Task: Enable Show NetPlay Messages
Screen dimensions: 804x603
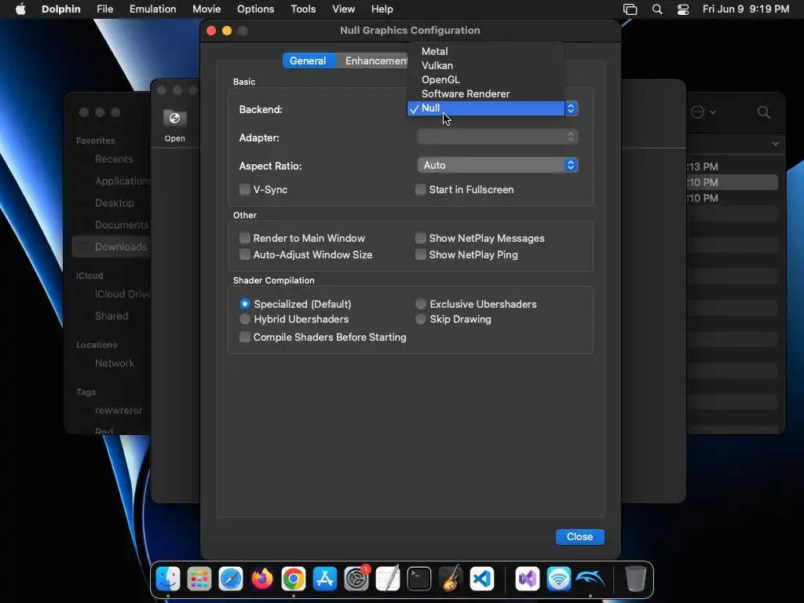Action: (x=421, y=238)
